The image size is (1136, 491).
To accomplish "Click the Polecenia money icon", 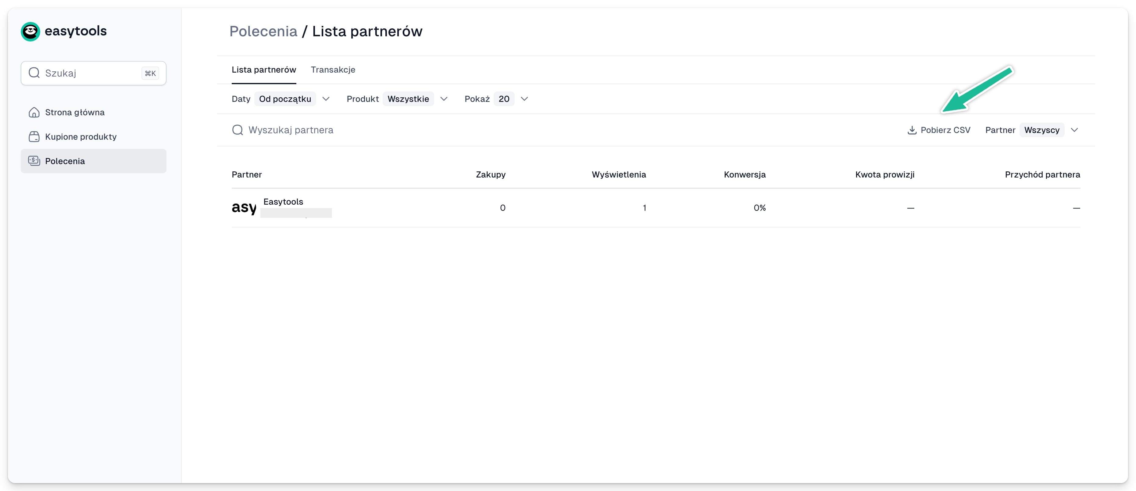I will point(34,161).
